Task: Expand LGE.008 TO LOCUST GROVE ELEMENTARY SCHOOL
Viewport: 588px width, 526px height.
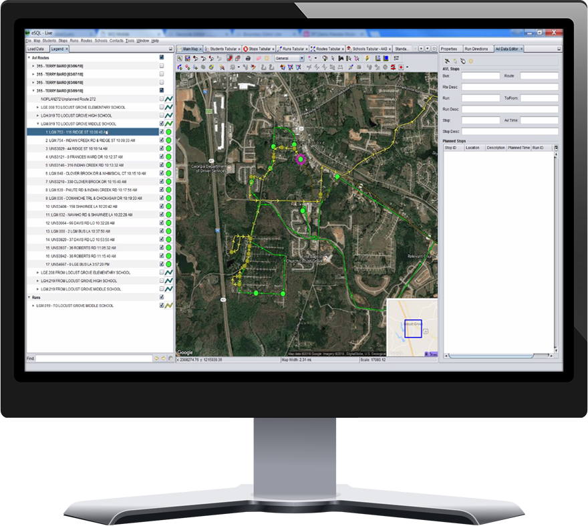Action: point(37,108)
